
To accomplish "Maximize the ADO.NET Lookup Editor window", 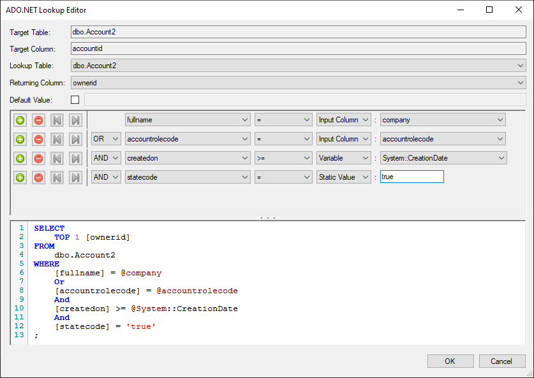I will click(x=489, y=10).
